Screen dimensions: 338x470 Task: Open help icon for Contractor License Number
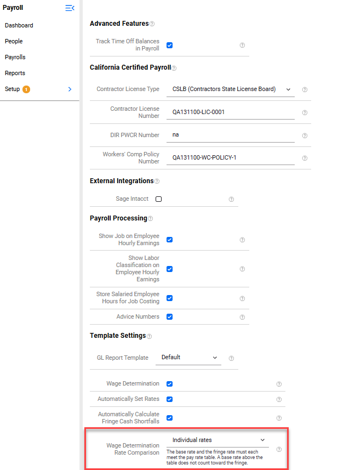pyautogui.click(x=305, y=113)
